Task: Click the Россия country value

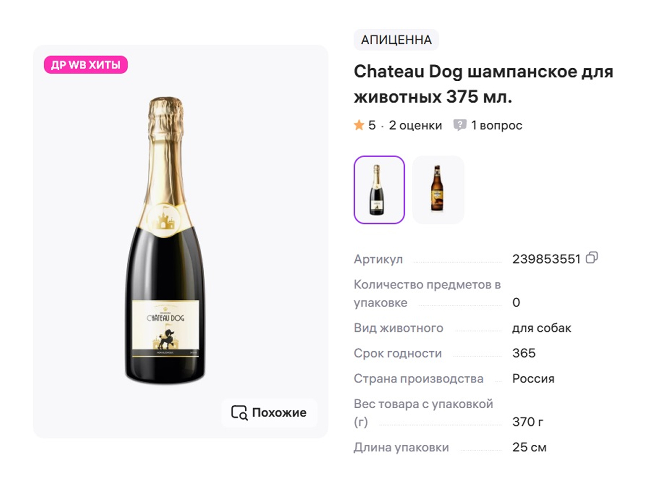Action: pyautogui.click(x=533, y=378)
